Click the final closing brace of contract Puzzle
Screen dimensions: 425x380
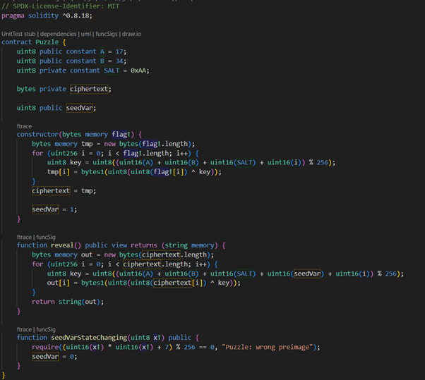4,375
